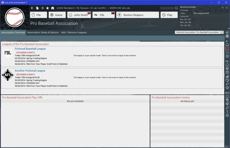The width and height of the screenshot is (230, 148).
Task: Switch to Association Setup & Options tab
Action: coord(43,33)
